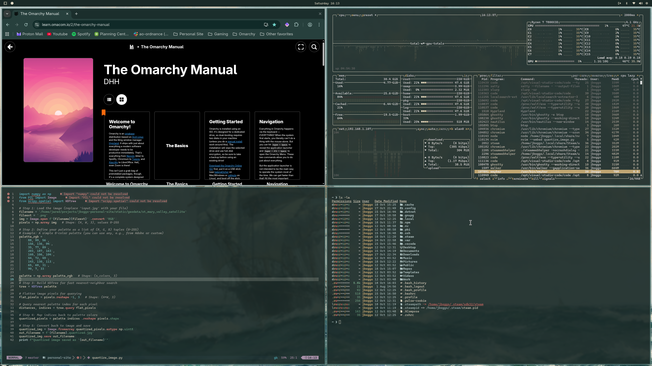The width and height of the screenshot is (652, 366).
Task: Expand Other favorites folder
Action: 276,34
